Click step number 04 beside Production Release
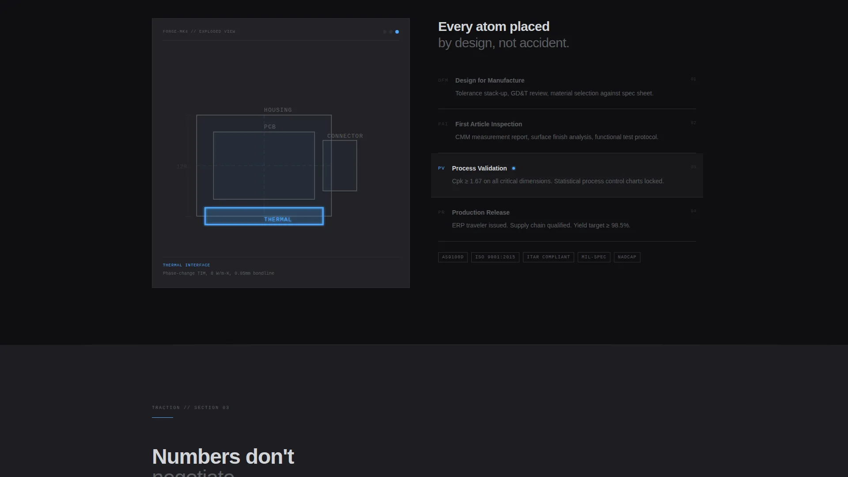This screenshot has width=848, height=477. pyautogui.click(x=693, y=212)
